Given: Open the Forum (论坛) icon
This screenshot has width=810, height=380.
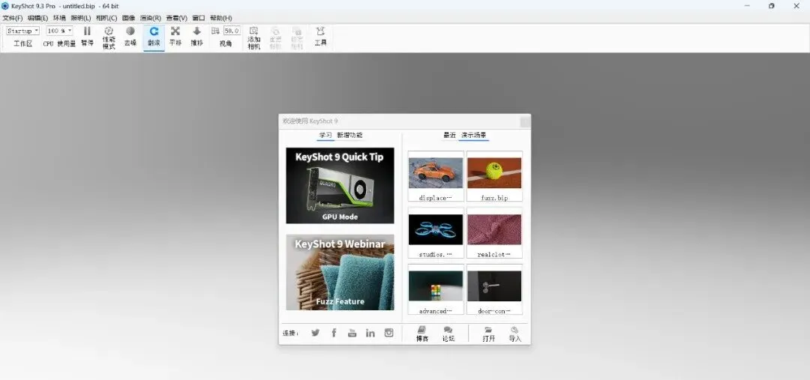Looking at the screenshot, I should (x=448, y=330).
